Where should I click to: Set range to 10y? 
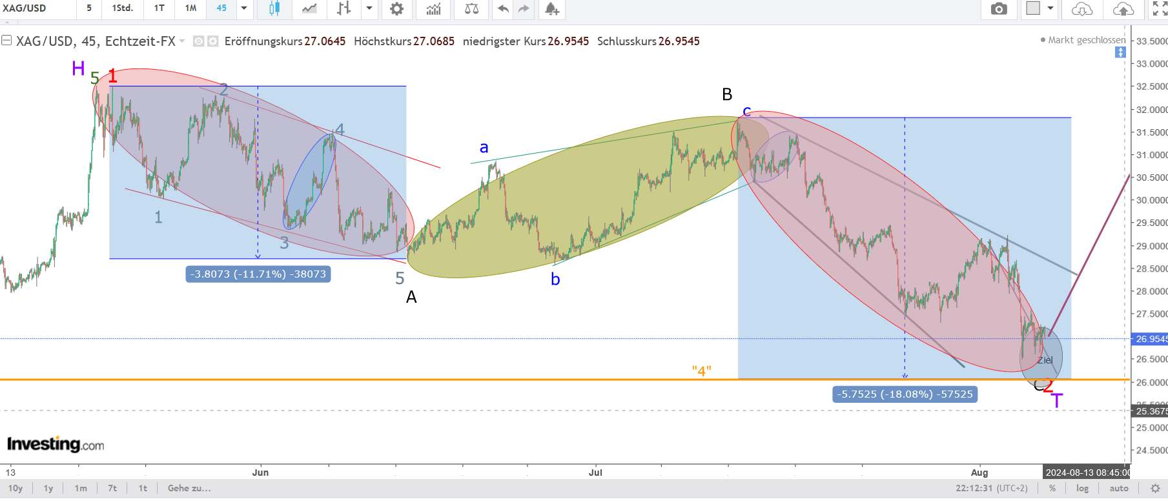tap(15, 488)
